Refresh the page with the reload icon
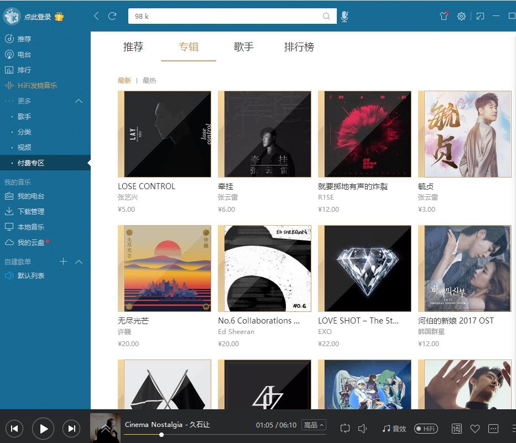The width and height of the screenshot is (516, 443). pyautogui.click(x=112, y=16)
